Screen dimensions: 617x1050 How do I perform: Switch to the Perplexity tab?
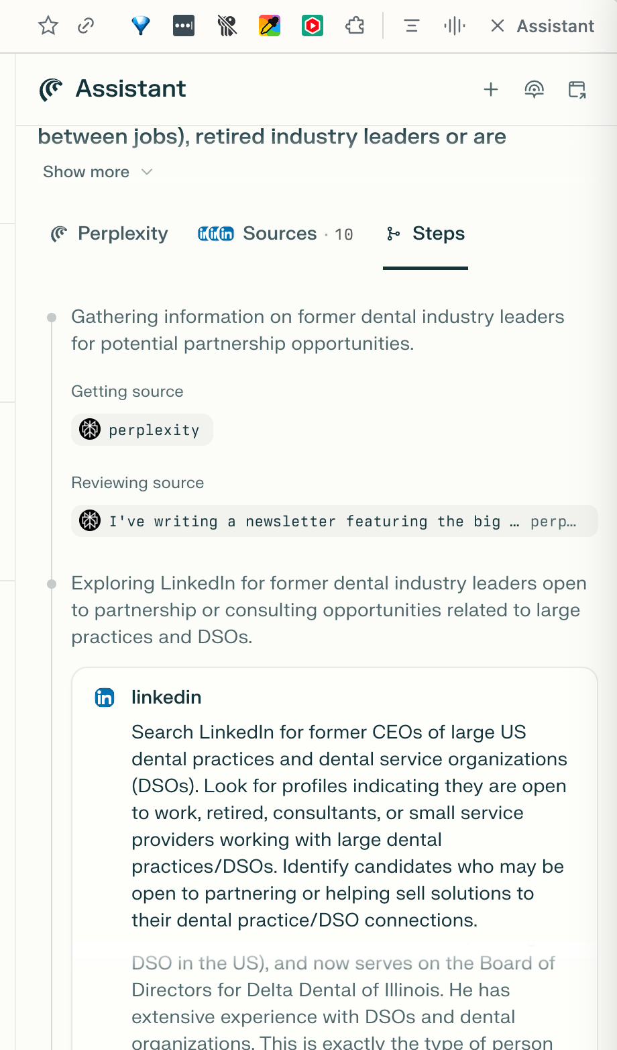(x=110, y=234)
